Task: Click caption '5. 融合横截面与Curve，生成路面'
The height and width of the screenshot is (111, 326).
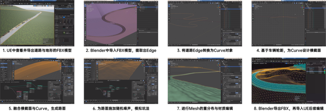Action: [37, 108]
